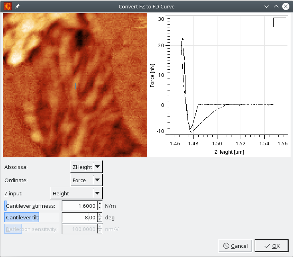Click the graph legend box

coord(279,22)
